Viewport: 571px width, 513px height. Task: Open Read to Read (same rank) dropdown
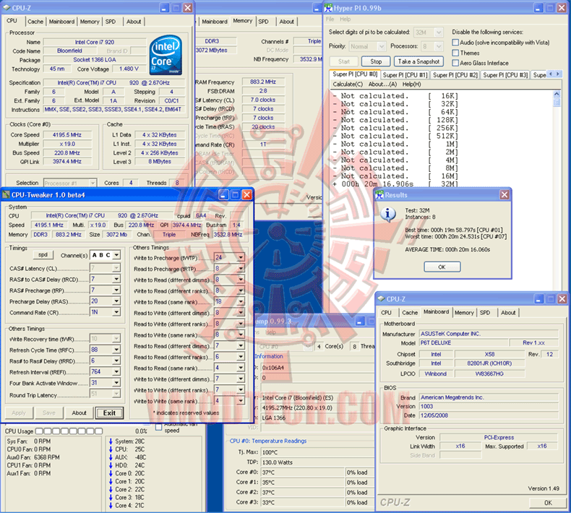[241, 368]
